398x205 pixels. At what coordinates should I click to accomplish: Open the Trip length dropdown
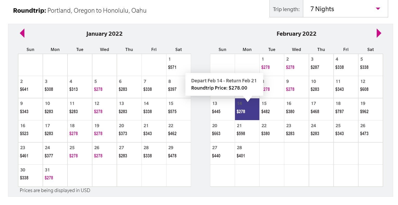[x=345, y=9]
